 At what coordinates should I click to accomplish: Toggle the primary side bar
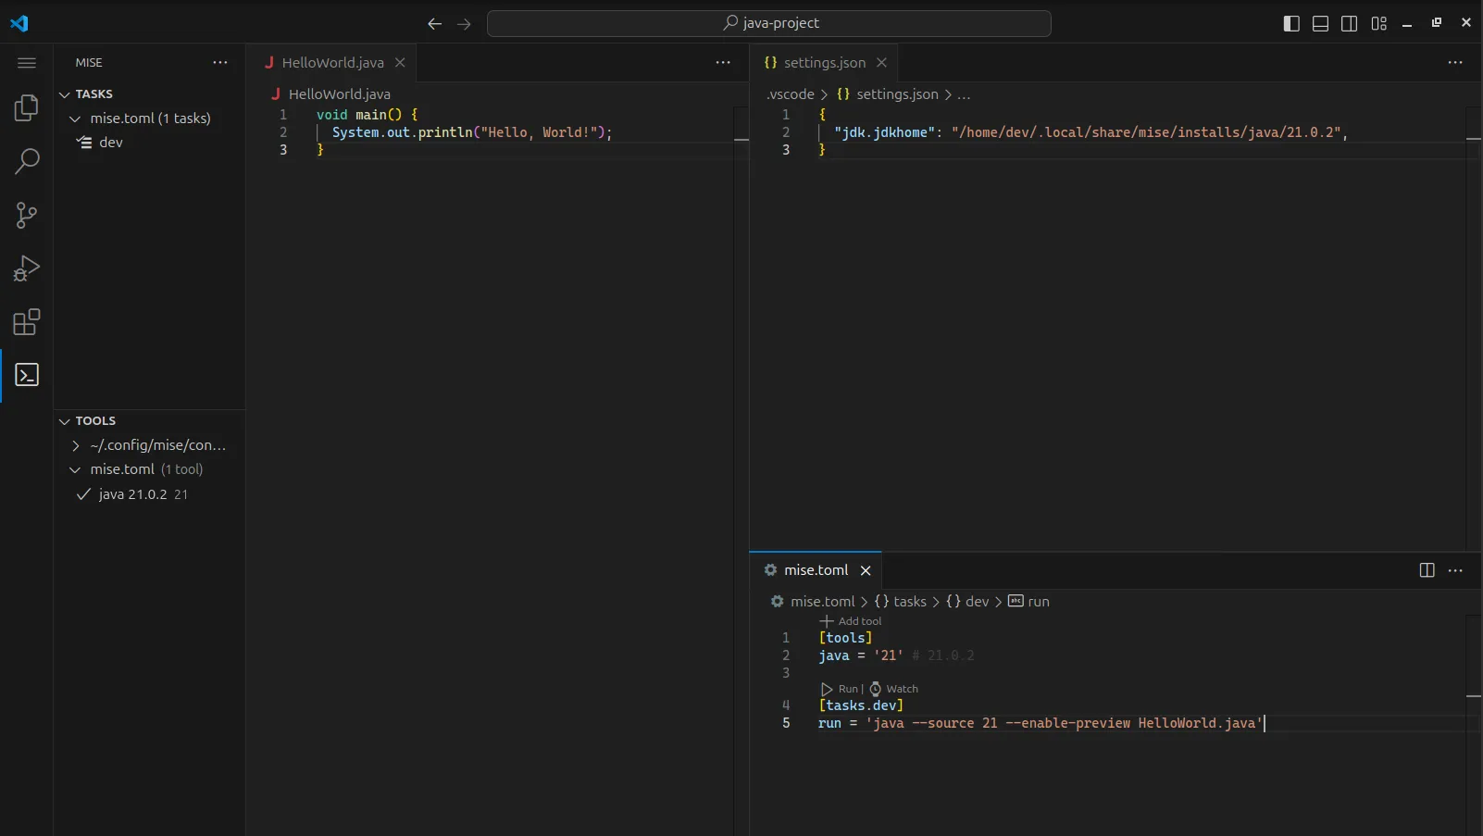(1291, 23)
